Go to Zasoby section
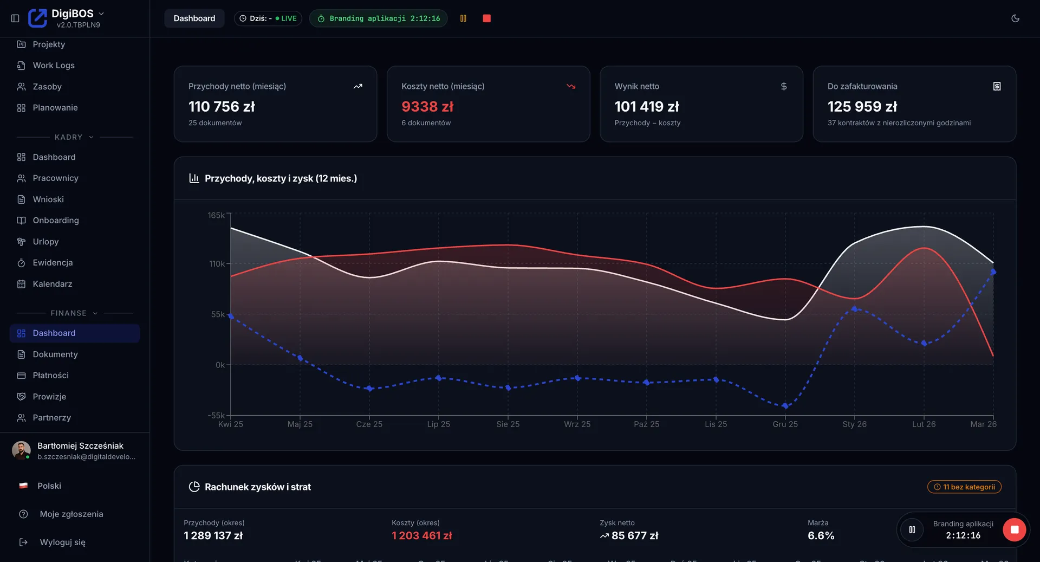 click(x=75, y=87)
